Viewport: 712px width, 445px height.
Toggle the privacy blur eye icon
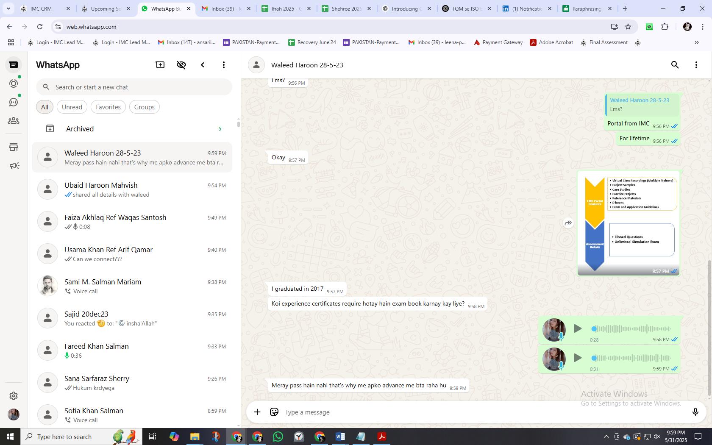point(181,65)
